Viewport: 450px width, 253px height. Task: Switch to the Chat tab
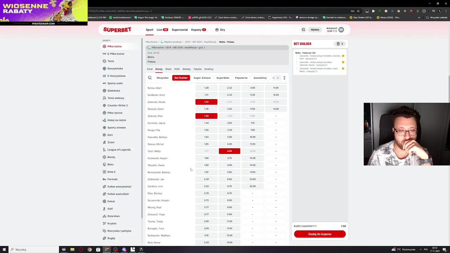pyautogui.click(x=150, y=69)
